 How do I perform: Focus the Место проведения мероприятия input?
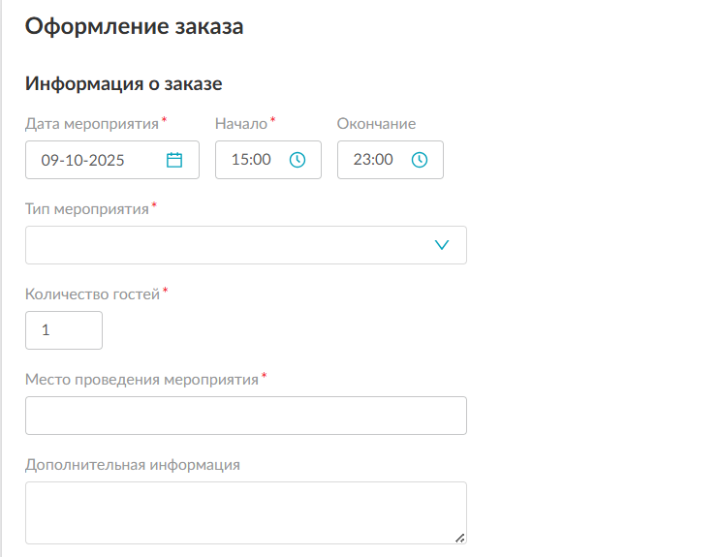point(245,416)
